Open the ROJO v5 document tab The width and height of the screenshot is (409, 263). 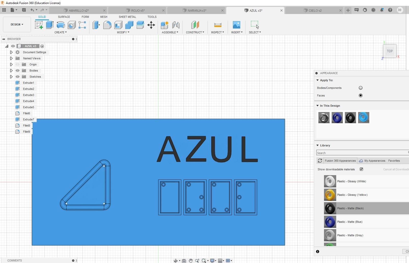click(x=137, y=10)
